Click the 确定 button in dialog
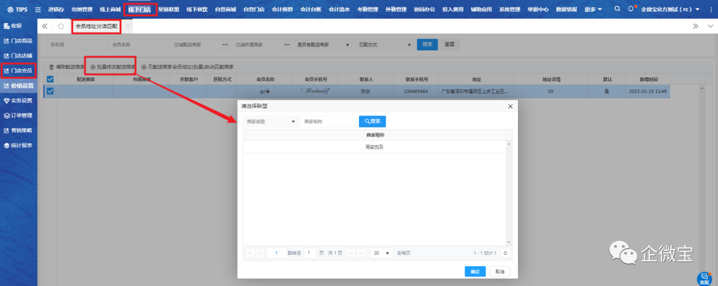718x286 pixels. (474, 271)
